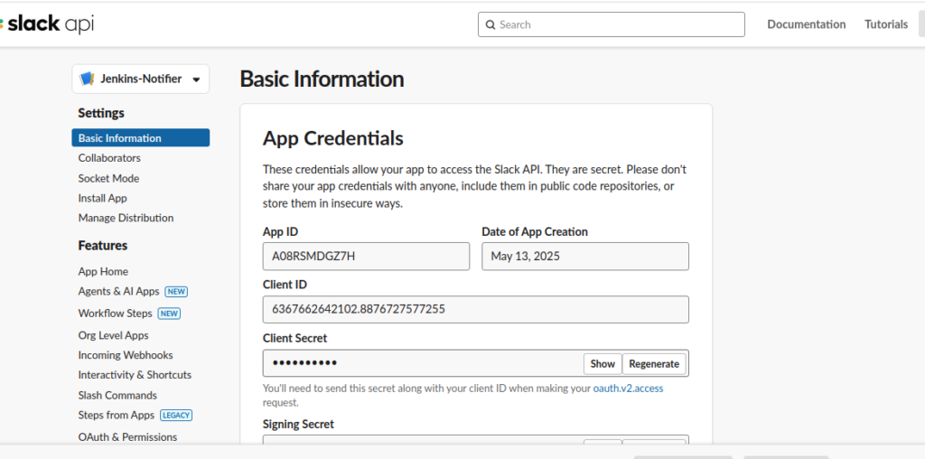Select Incoming Webhooks feature
Screen dimensions: 925x459
pos(126,355)
